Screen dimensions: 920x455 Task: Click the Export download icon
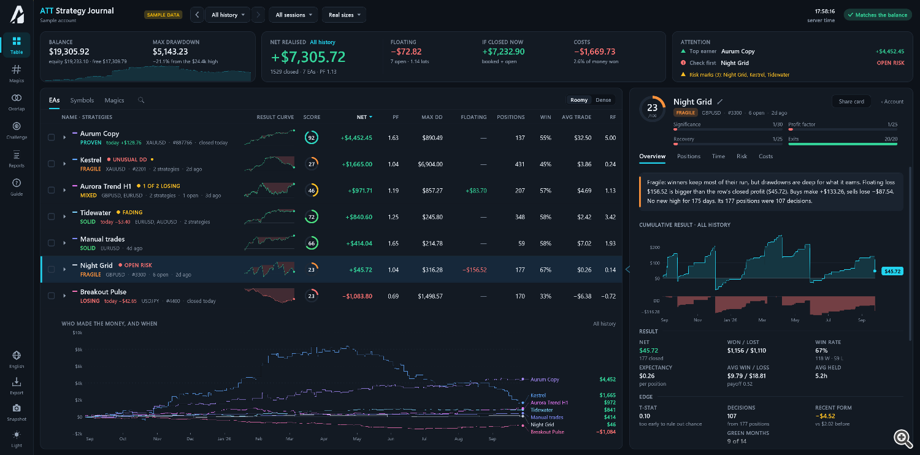[x=17, y=382]
